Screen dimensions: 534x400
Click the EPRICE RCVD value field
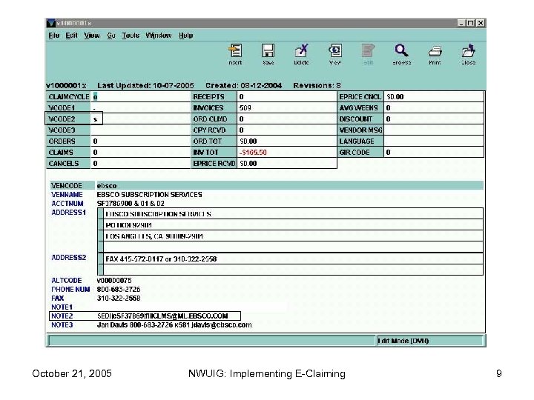coord(287,164)
